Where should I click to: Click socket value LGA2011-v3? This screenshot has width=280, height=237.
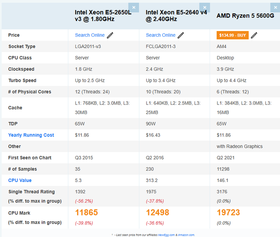click(x=88, y=47)
